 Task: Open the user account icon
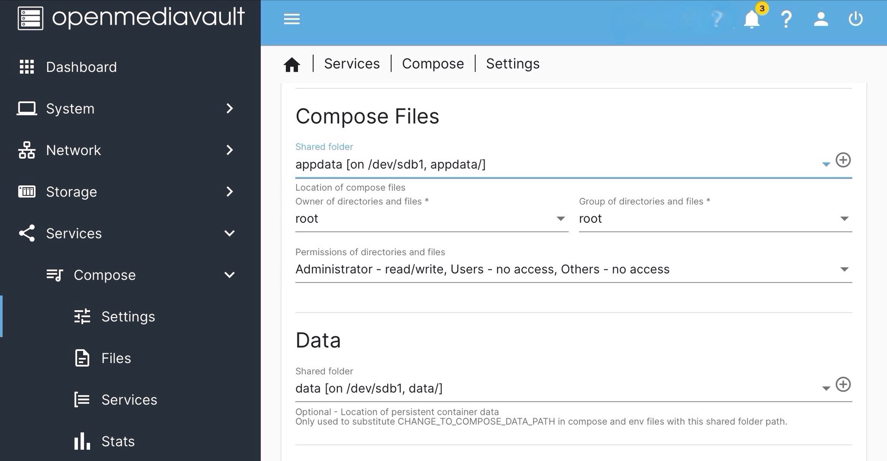[820, 19]
